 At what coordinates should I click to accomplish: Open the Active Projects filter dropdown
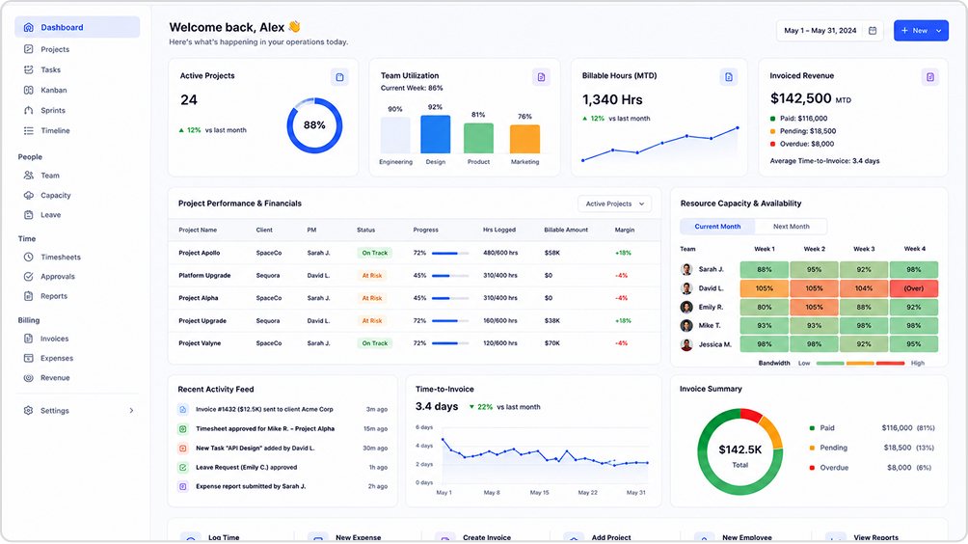point(614,204)
